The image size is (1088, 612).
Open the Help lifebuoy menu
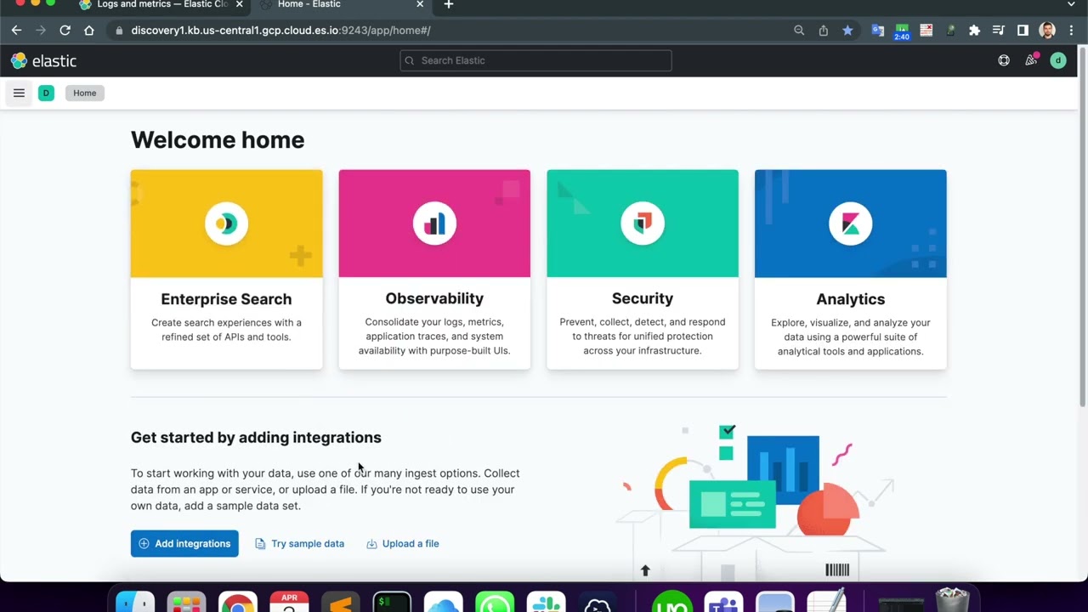[x=1004, y=60]
